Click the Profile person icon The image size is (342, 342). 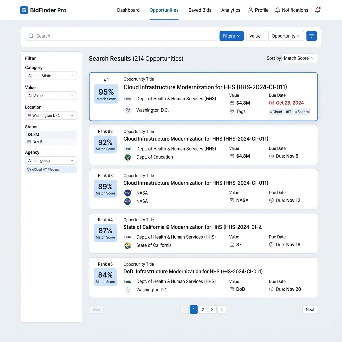coord(250,10)
